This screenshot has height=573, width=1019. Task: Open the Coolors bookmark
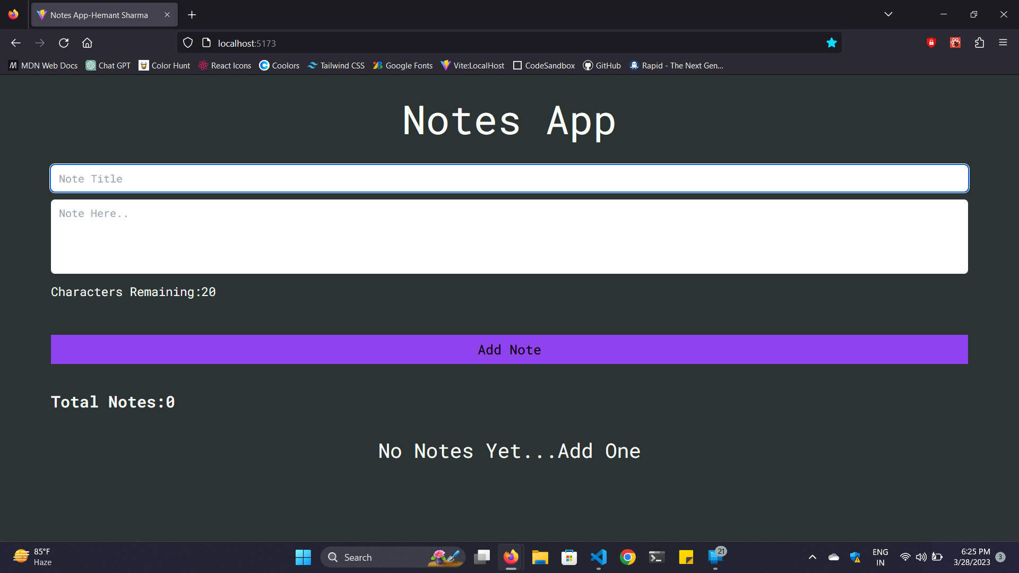pos(279,66)
